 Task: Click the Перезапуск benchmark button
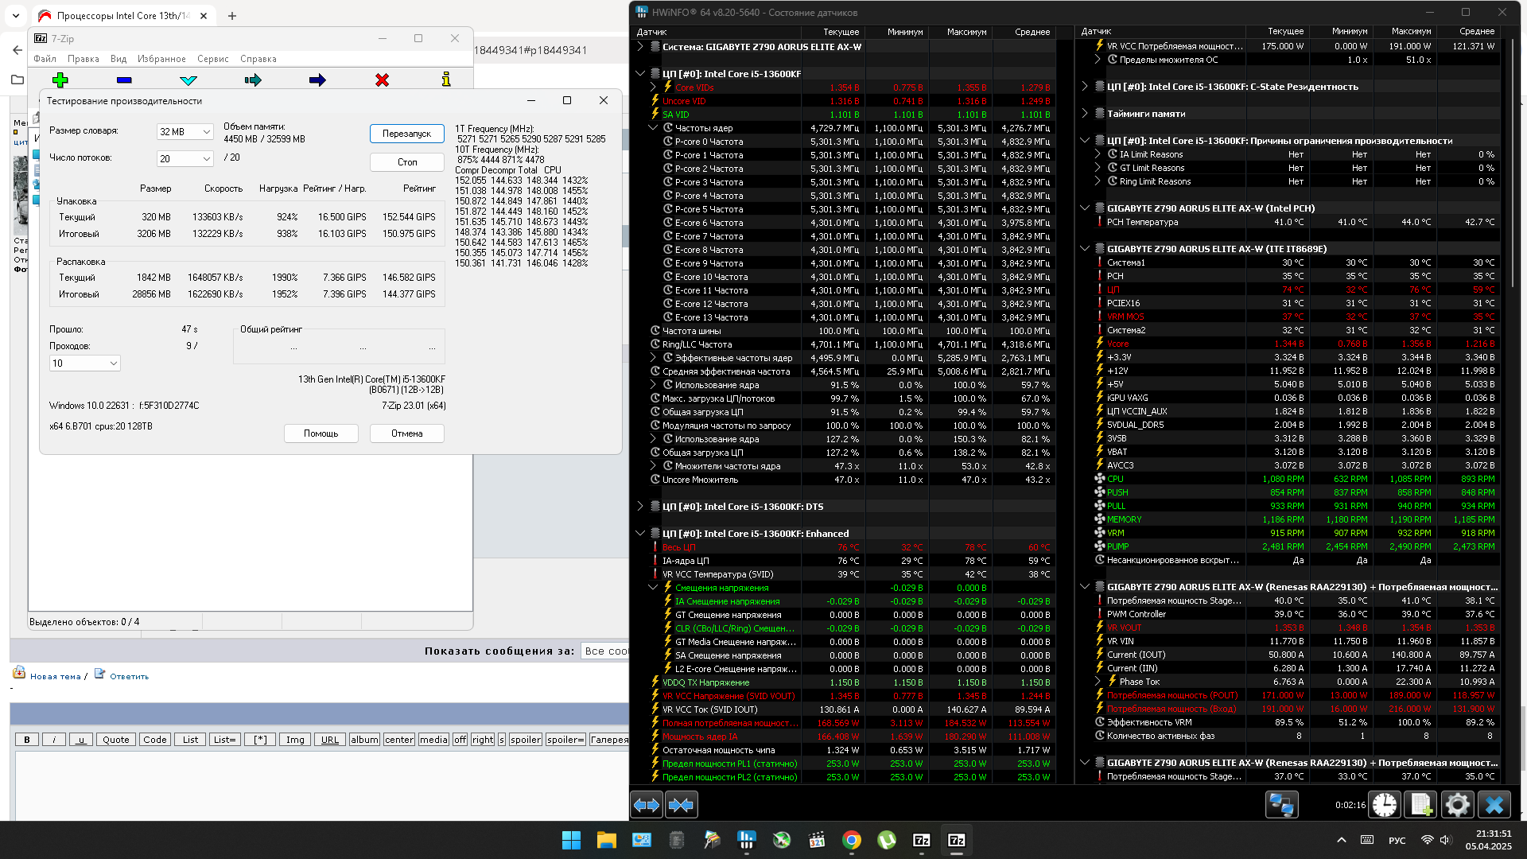(x=406, y=134)
